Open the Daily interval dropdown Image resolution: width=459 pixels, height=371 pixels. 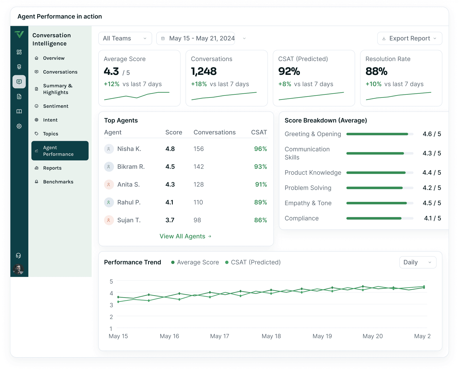418,262
